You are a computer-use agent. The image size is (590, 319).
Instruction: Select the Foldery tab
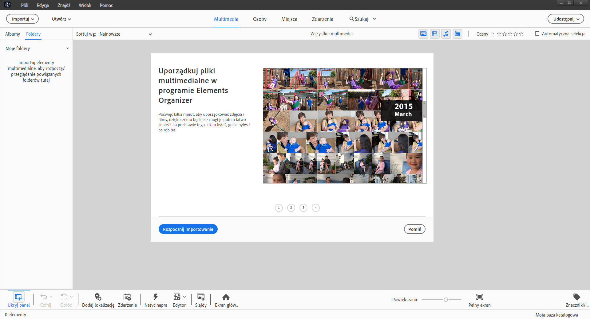(x=33, y=34)
